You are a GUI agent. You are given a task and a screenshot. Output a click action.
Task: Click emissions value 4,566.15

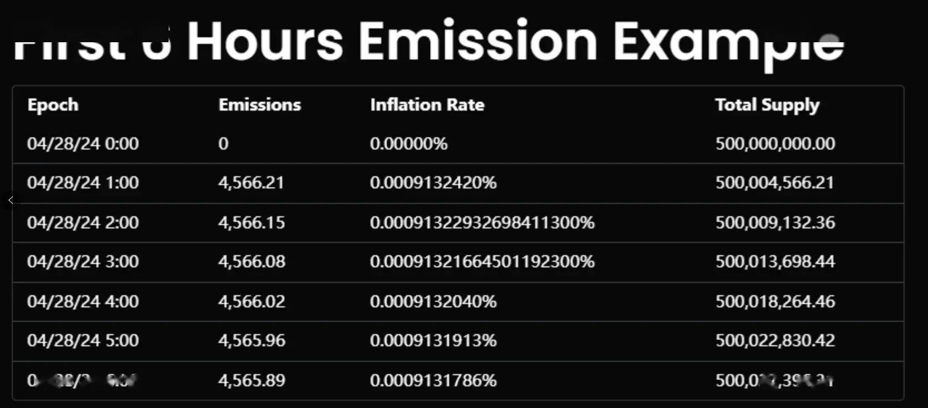pos(251,222)
